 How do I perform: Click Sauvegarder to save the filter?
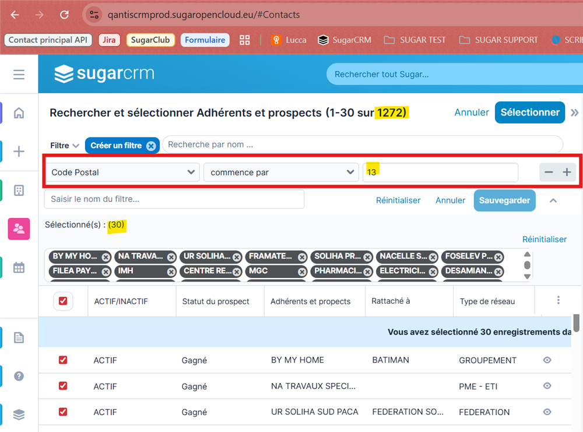tap(504, 200)
